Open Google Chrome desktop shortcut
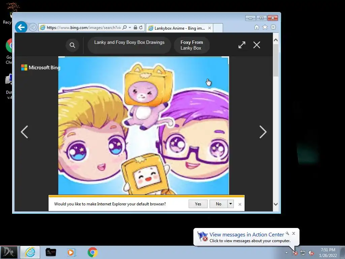 pos(9,51)
